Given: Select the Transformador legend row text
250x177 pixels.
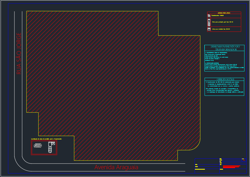Looking at the screenshot, I should (x=218, y=16).
